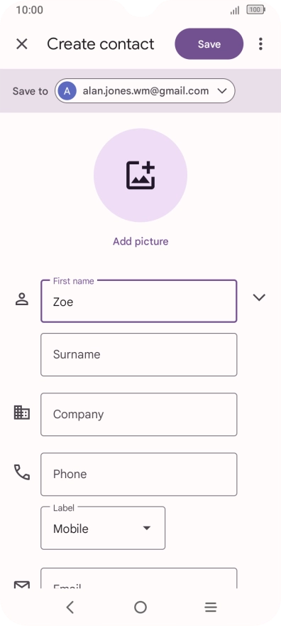Open recent apps with the three-line nav button
The width and height of the screenshot is (281, 626).
(x=211, y=608)
